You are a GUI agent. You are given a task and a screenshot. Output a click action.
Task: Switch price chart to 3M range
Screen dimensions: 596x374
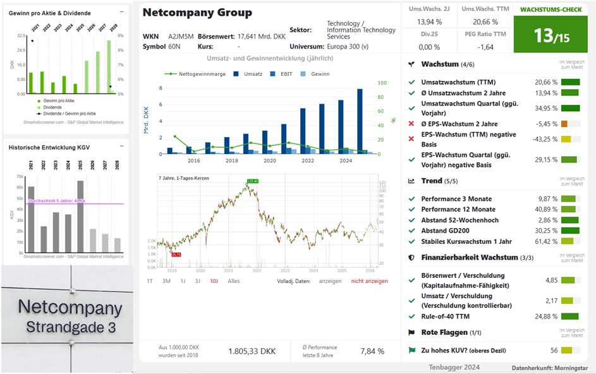click(166, 281)
